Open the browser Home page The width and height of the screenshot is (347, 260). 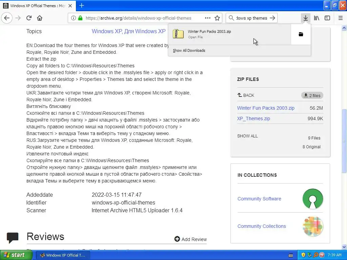(40, 18)
